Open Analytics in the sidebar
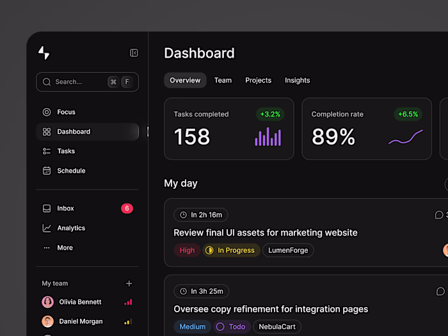448x336 pixels. click(x=88, y=228)
